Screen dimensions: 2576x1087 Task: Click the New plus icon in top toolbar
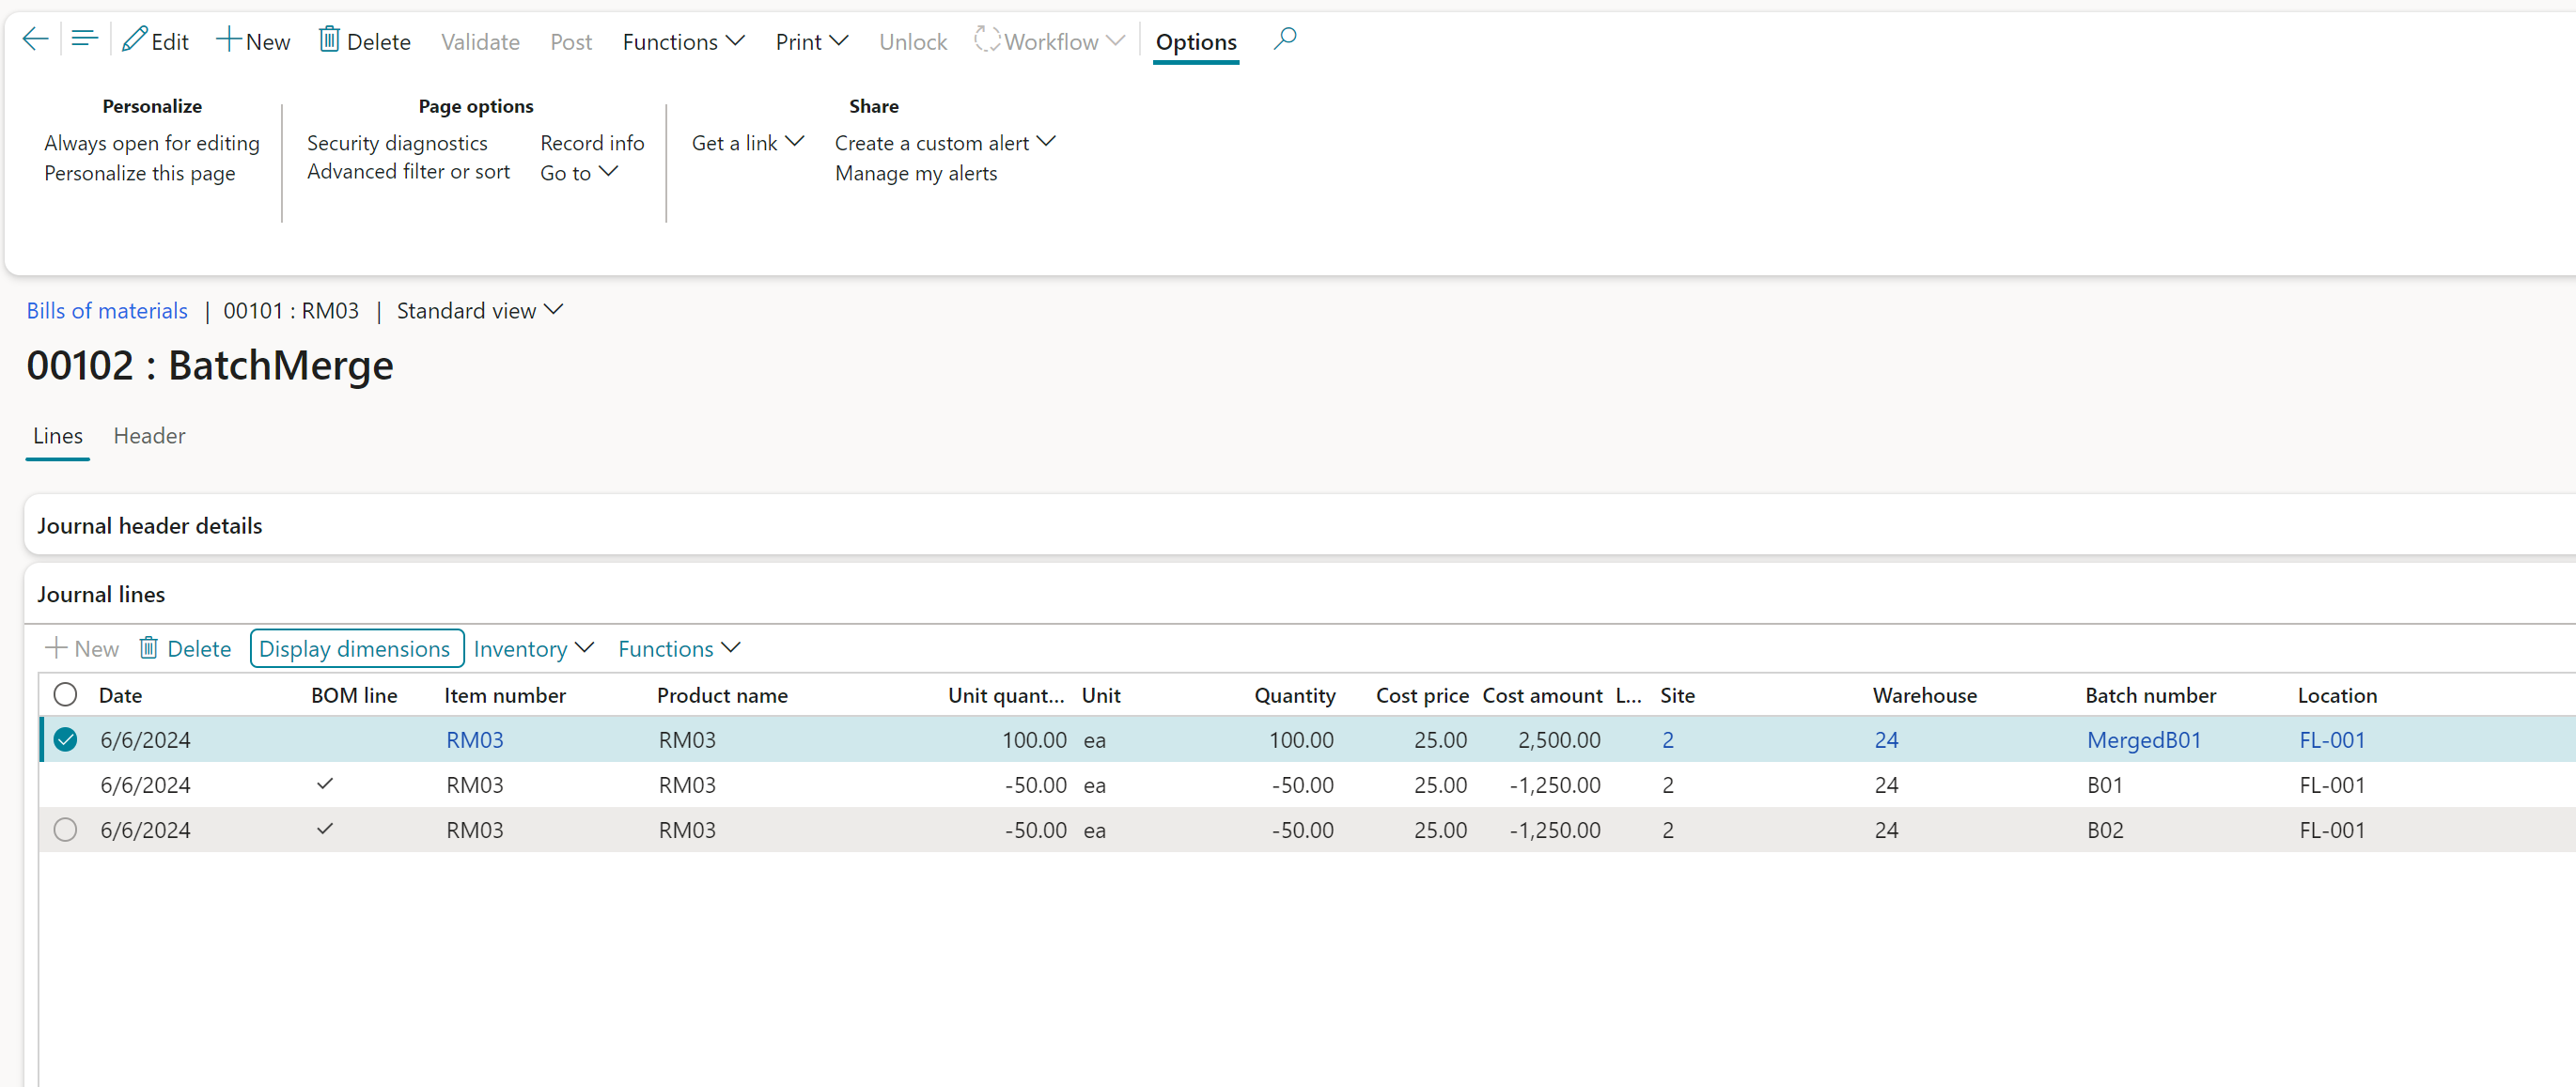pyautogui.click(x=229, y=40)
